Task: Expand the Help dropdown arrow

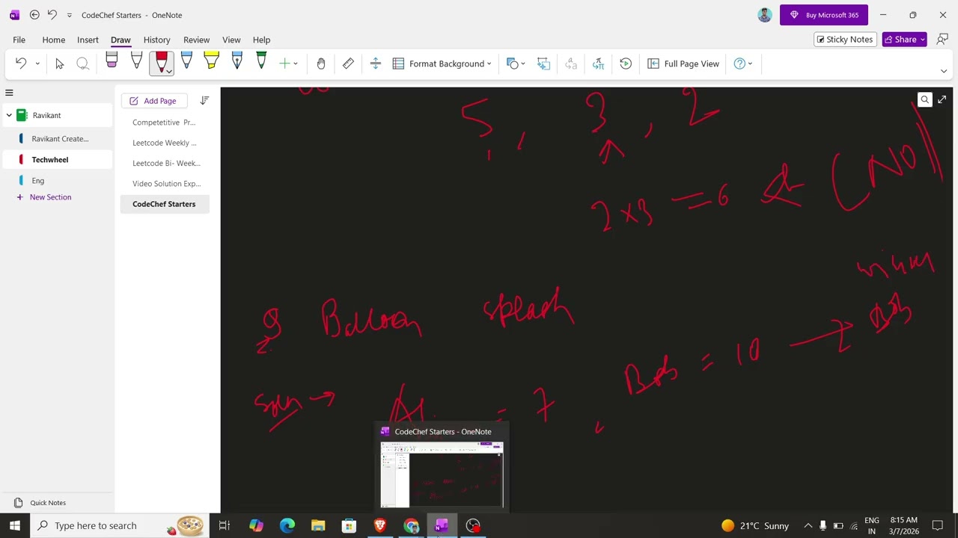Action: pos(750,64)
